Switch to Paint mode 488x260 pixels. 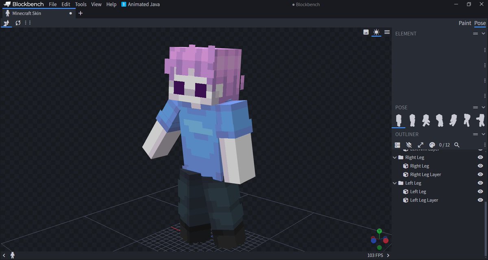tap(465, 23)
